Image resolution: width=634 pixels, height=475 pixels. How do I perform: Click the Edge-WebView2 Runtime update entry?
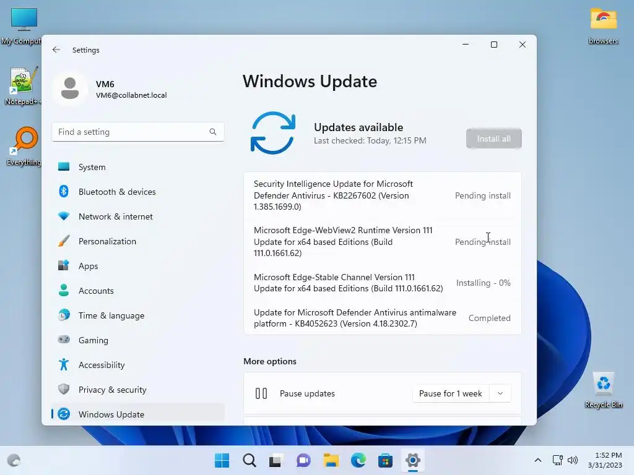382,242
